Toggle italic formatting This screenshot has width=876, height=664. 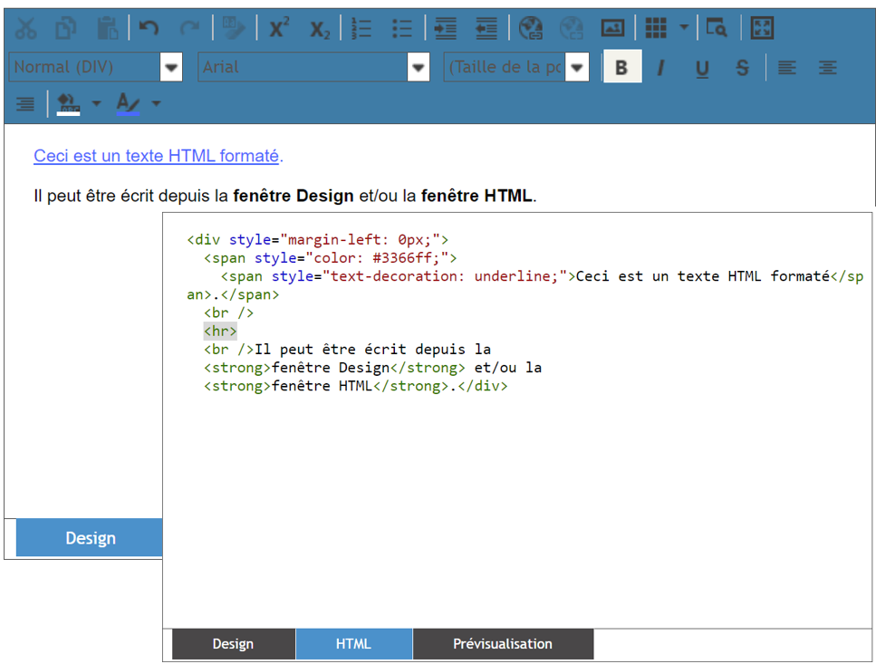click(x=661, y=68)
